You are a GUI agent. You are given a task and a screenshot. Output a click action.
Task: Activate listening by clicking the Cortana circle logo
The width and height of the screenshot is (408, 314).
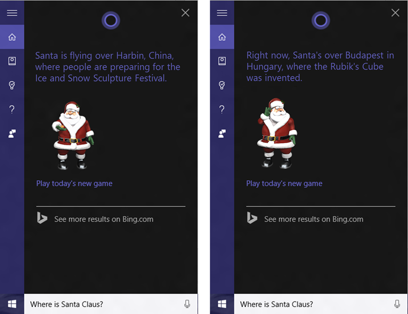pyautogui.click(x=111, y=21)
